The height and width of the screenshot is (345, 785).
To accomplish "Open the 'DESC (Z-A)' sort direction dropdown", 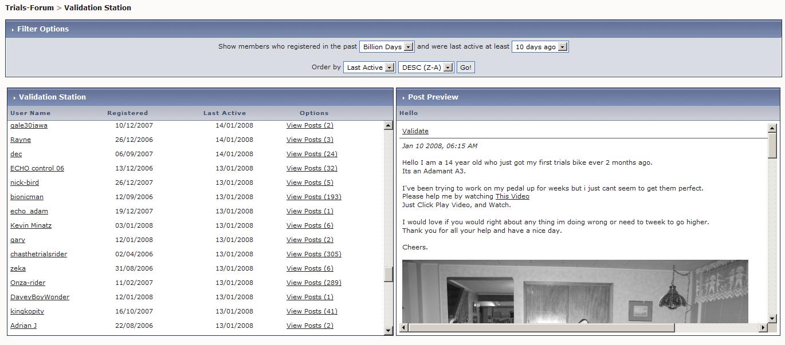I will [426, 68].
